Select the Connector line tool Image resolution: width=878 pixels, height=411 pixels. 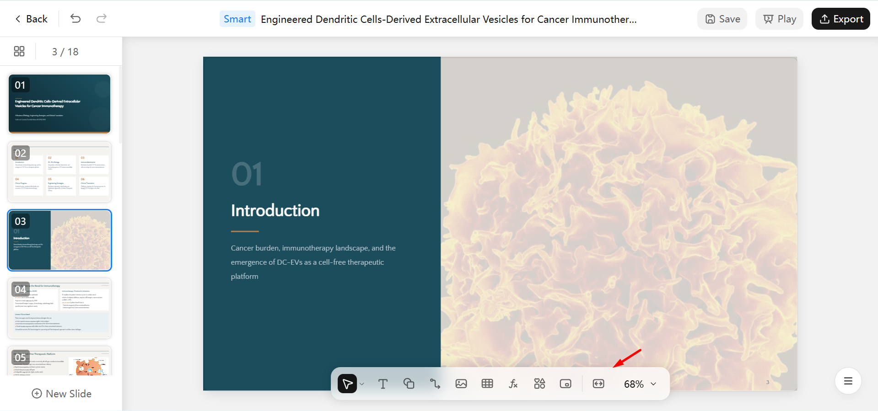(435, 384)
